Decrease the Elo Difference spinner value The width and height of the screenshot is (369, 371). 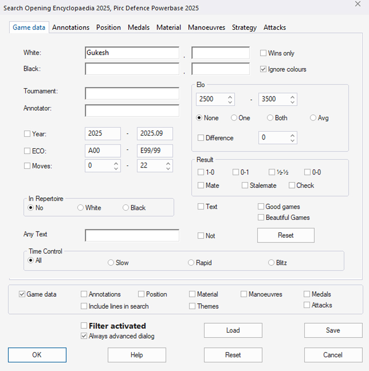click(292, 140)
